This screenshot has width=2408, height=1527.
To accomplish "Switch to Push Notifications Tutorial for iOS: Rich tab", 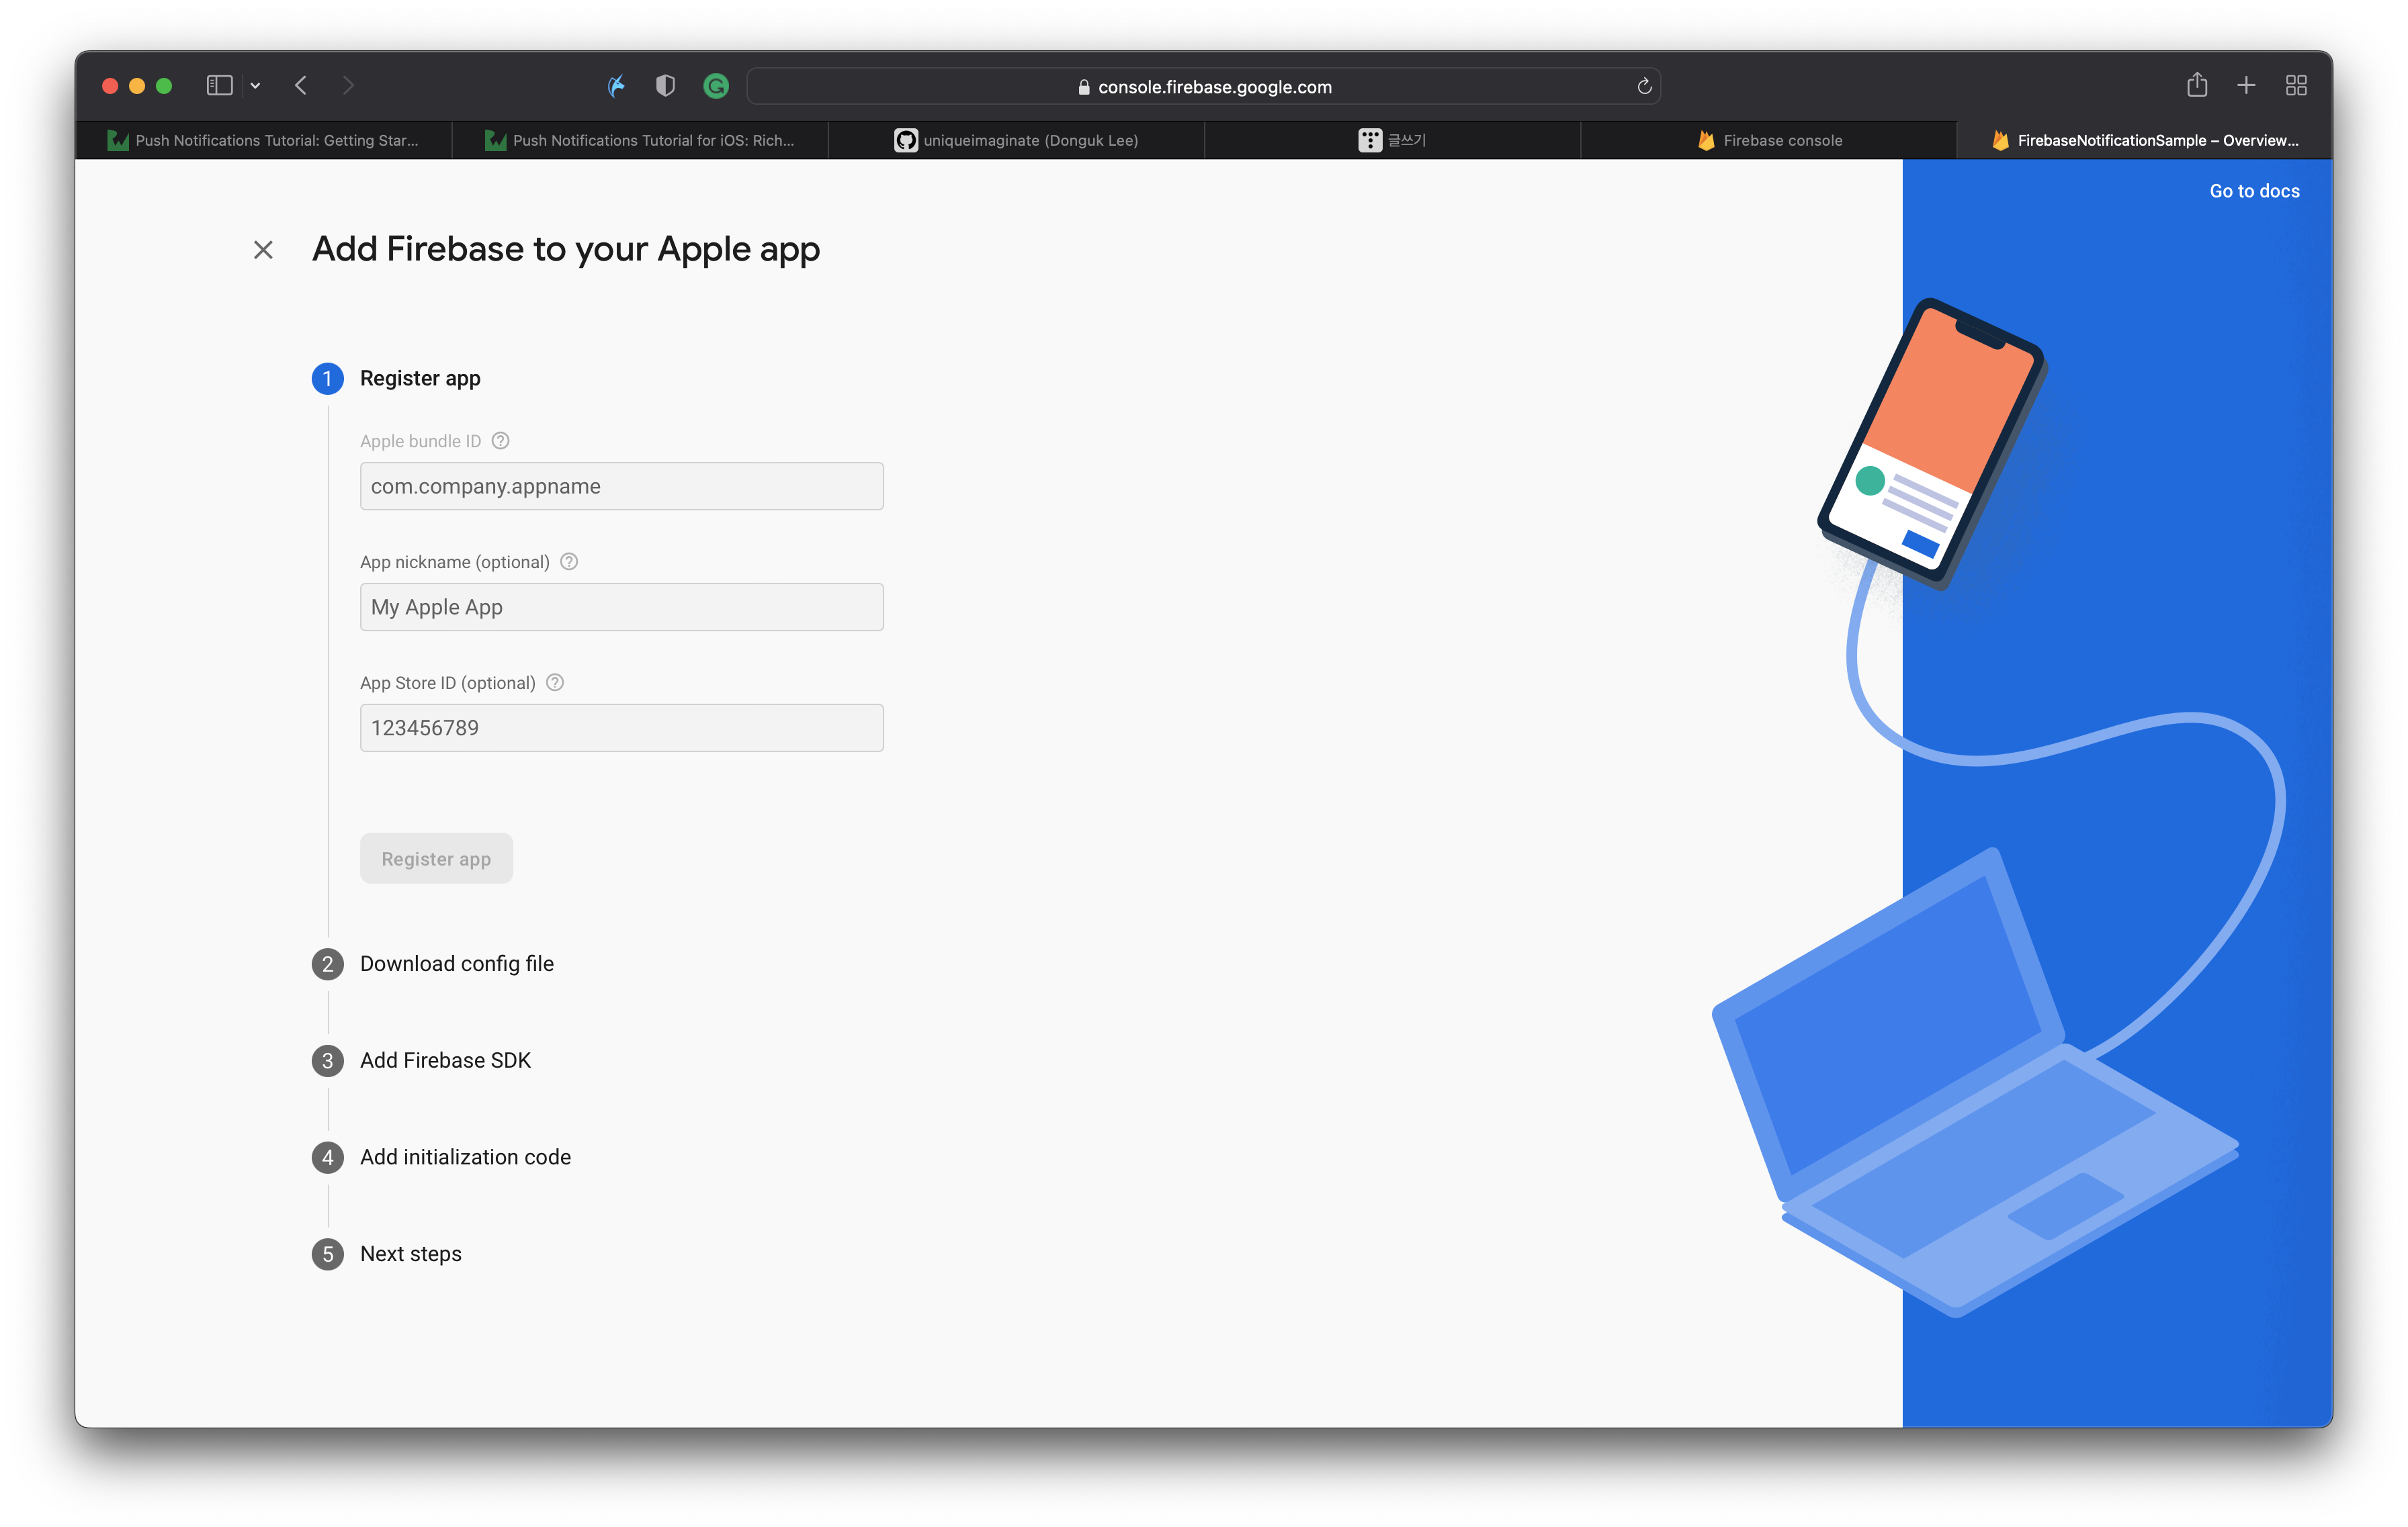I will (x=640, y=141).
